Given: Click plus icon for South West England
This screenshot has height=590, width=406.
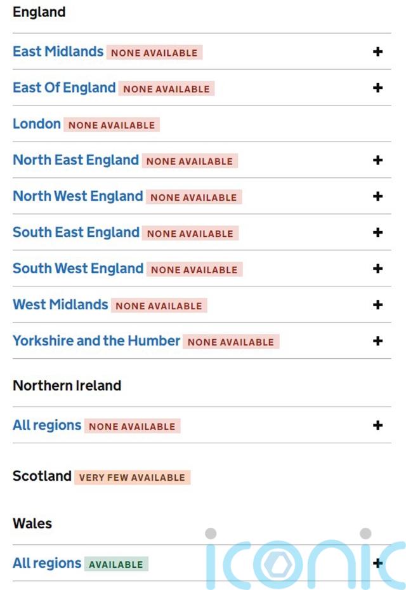Looking at the screenshot, I should (378, 269).
